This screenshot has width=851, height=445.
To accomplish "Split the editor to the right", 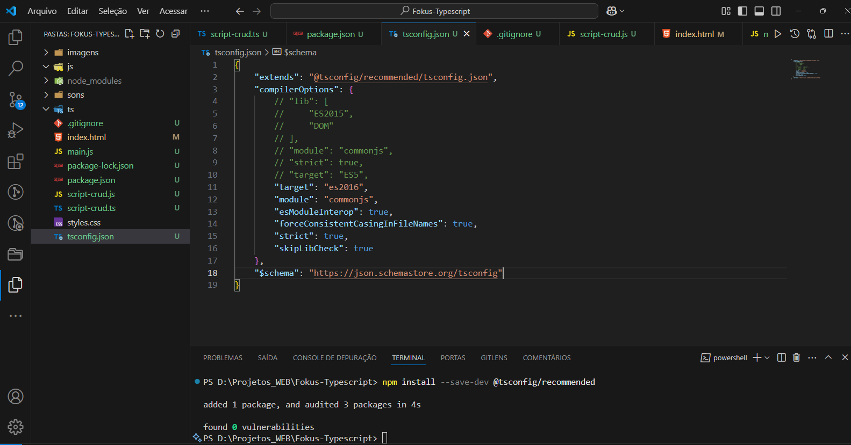I will [x=829, y=34].
